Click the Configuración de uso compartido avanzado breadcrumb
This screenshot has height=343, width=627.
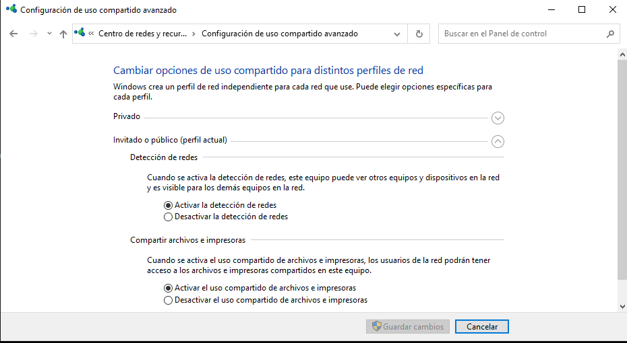280,34
